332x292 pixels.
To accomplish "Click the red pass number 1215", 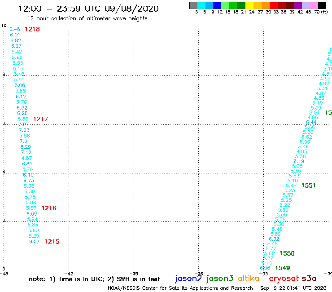I will pos(52,242).
